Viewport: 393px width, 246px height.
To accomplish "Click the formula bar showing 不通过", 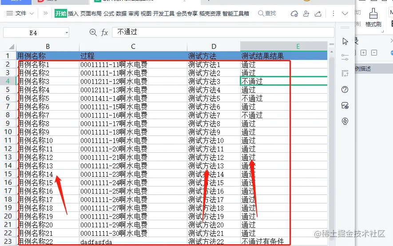I will tap(223, 32).
